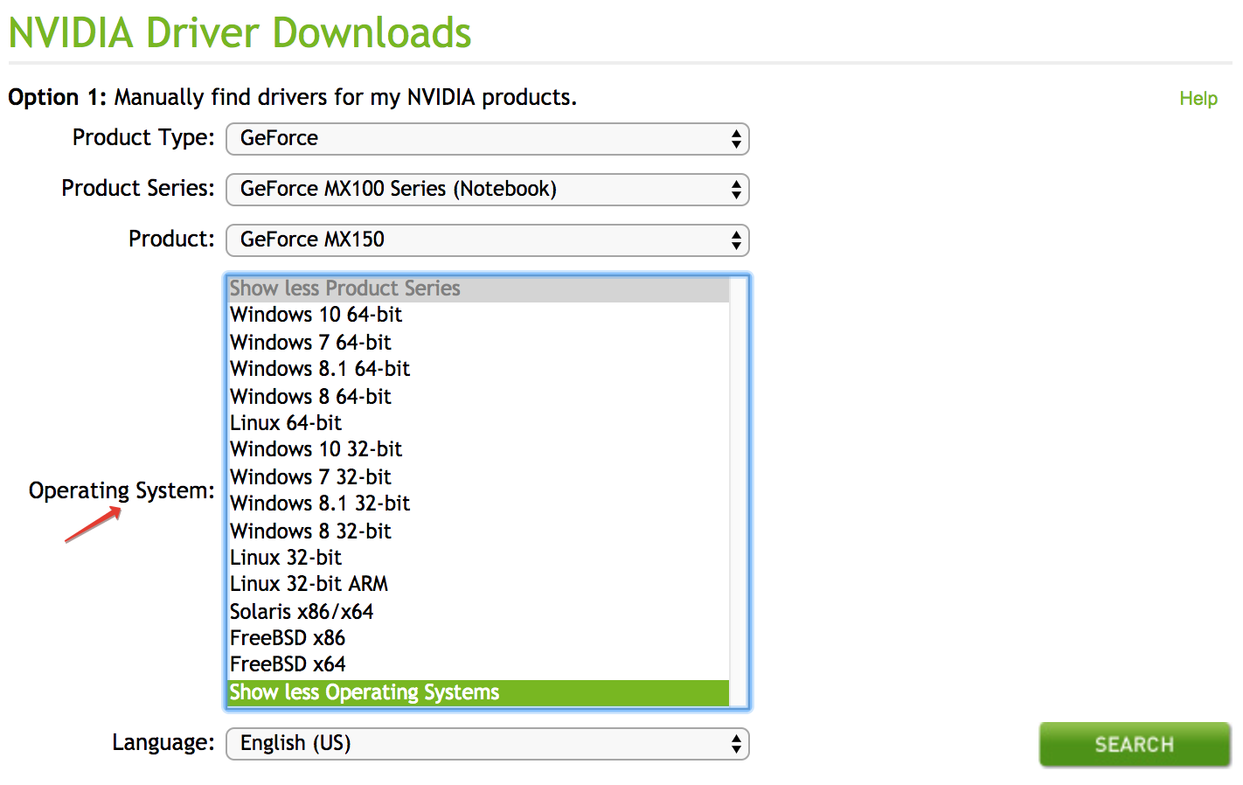Select Windows 8 64-bit option
1243x785 pixels.
click(478, 397)
